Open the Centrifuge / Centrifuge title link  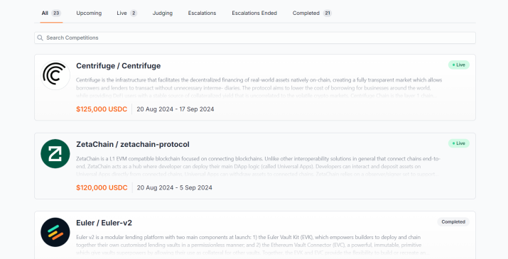pyautogui.click(x=118, y=66)
